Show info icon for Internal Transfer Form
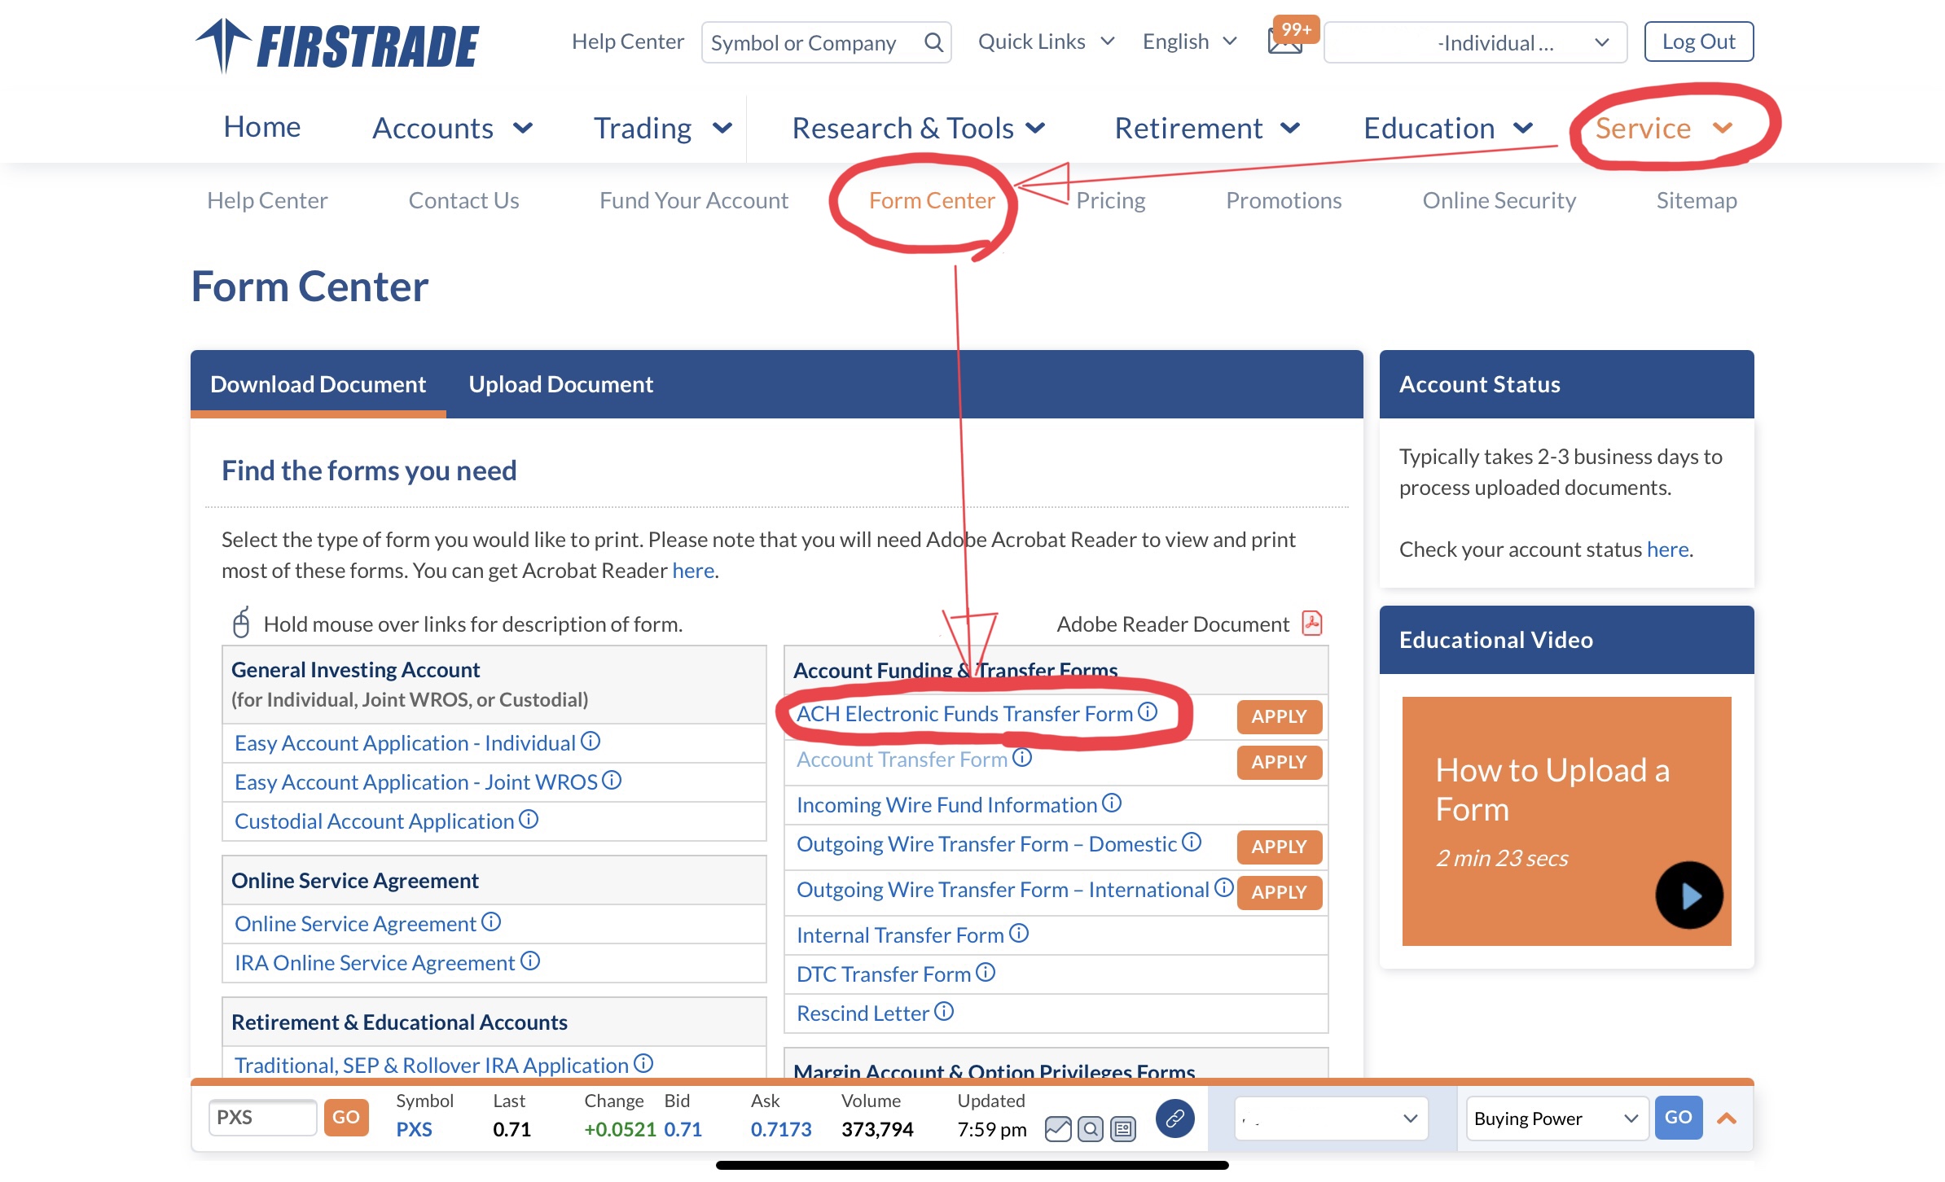Image resolution: width=1945 pixels, height=1182 pixels. pyautogui.click(x=1019, y=933)
